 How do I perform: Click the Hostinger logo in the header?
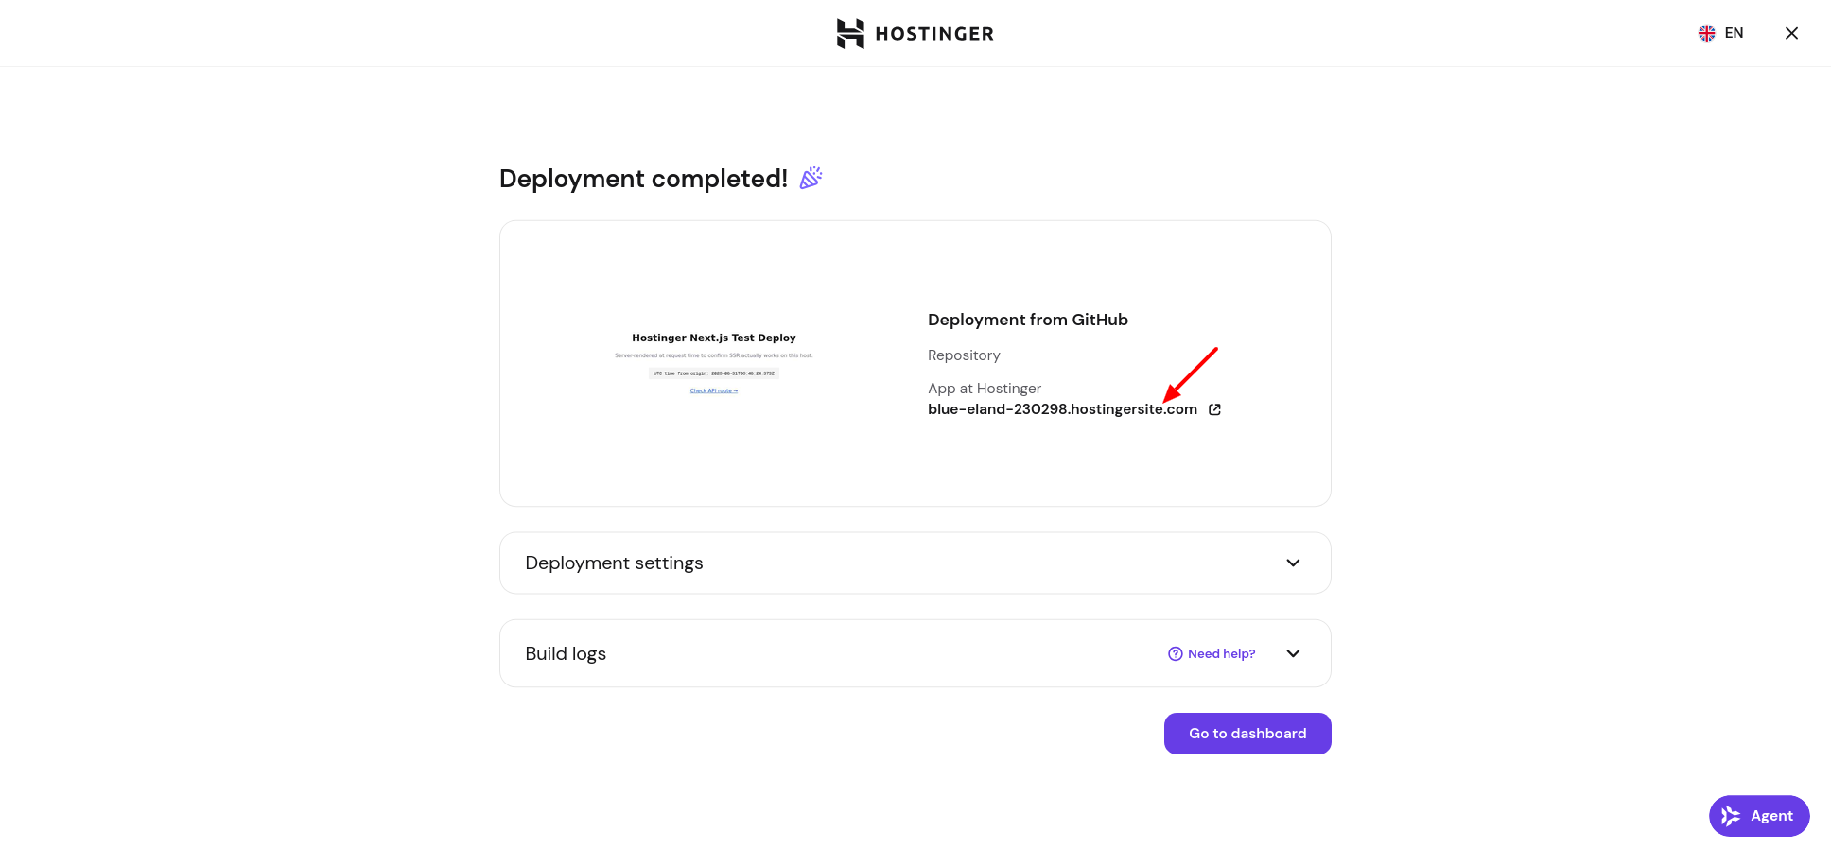pyautogui.click(x=915, y=33)
